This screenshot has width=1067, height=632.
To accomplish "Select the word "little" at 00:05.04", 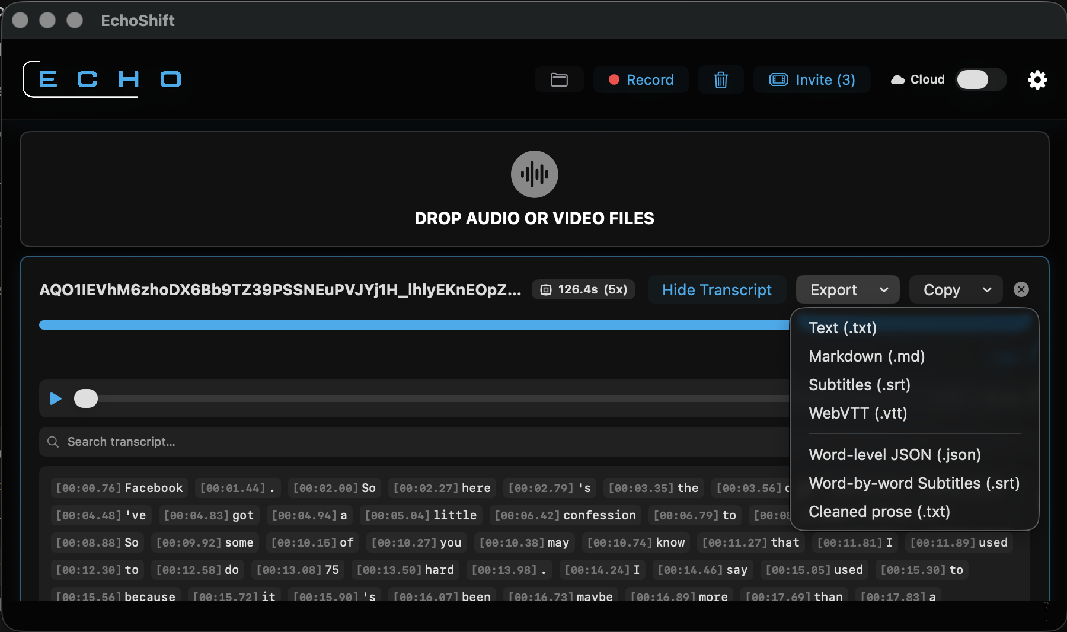I will tap(421, 515).
